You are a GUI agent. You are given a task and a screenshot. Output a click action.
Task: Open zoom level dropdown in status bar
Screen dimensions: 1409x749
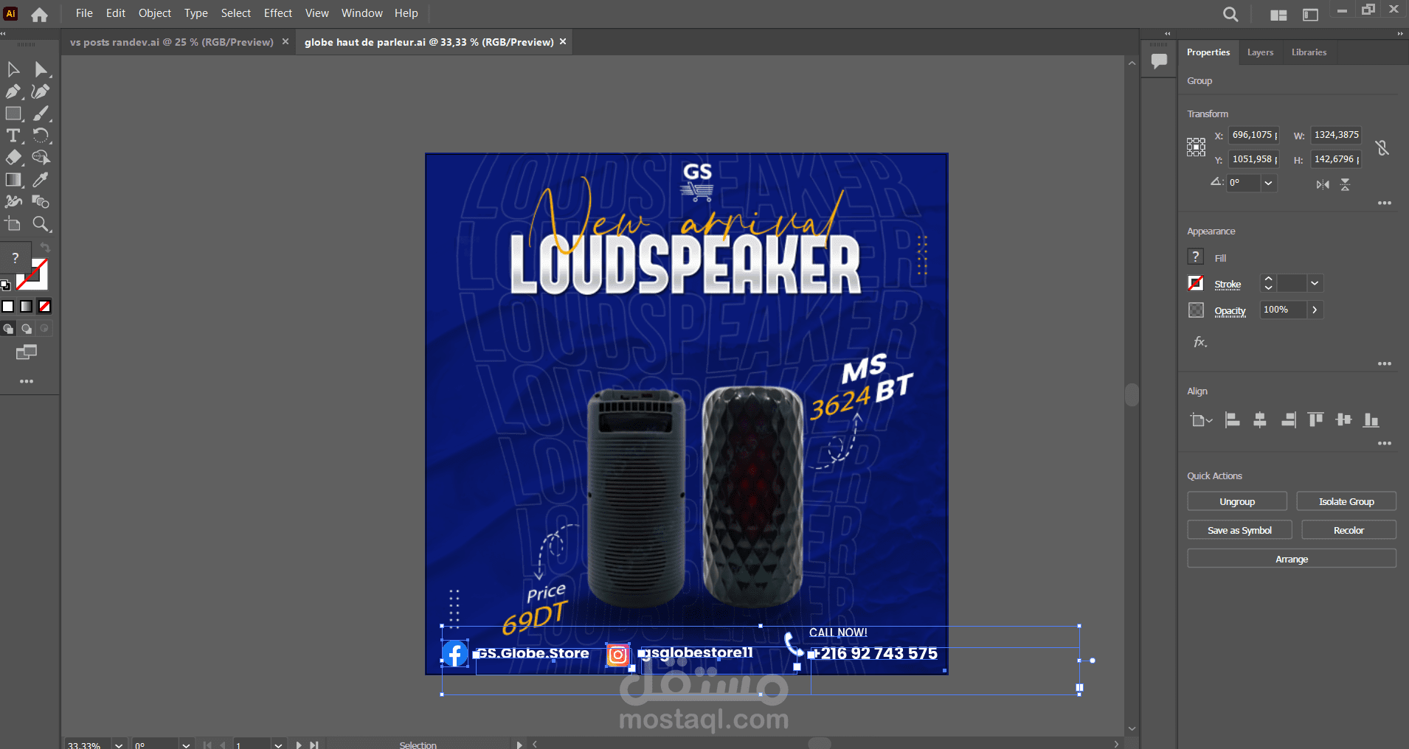(119, 745)
